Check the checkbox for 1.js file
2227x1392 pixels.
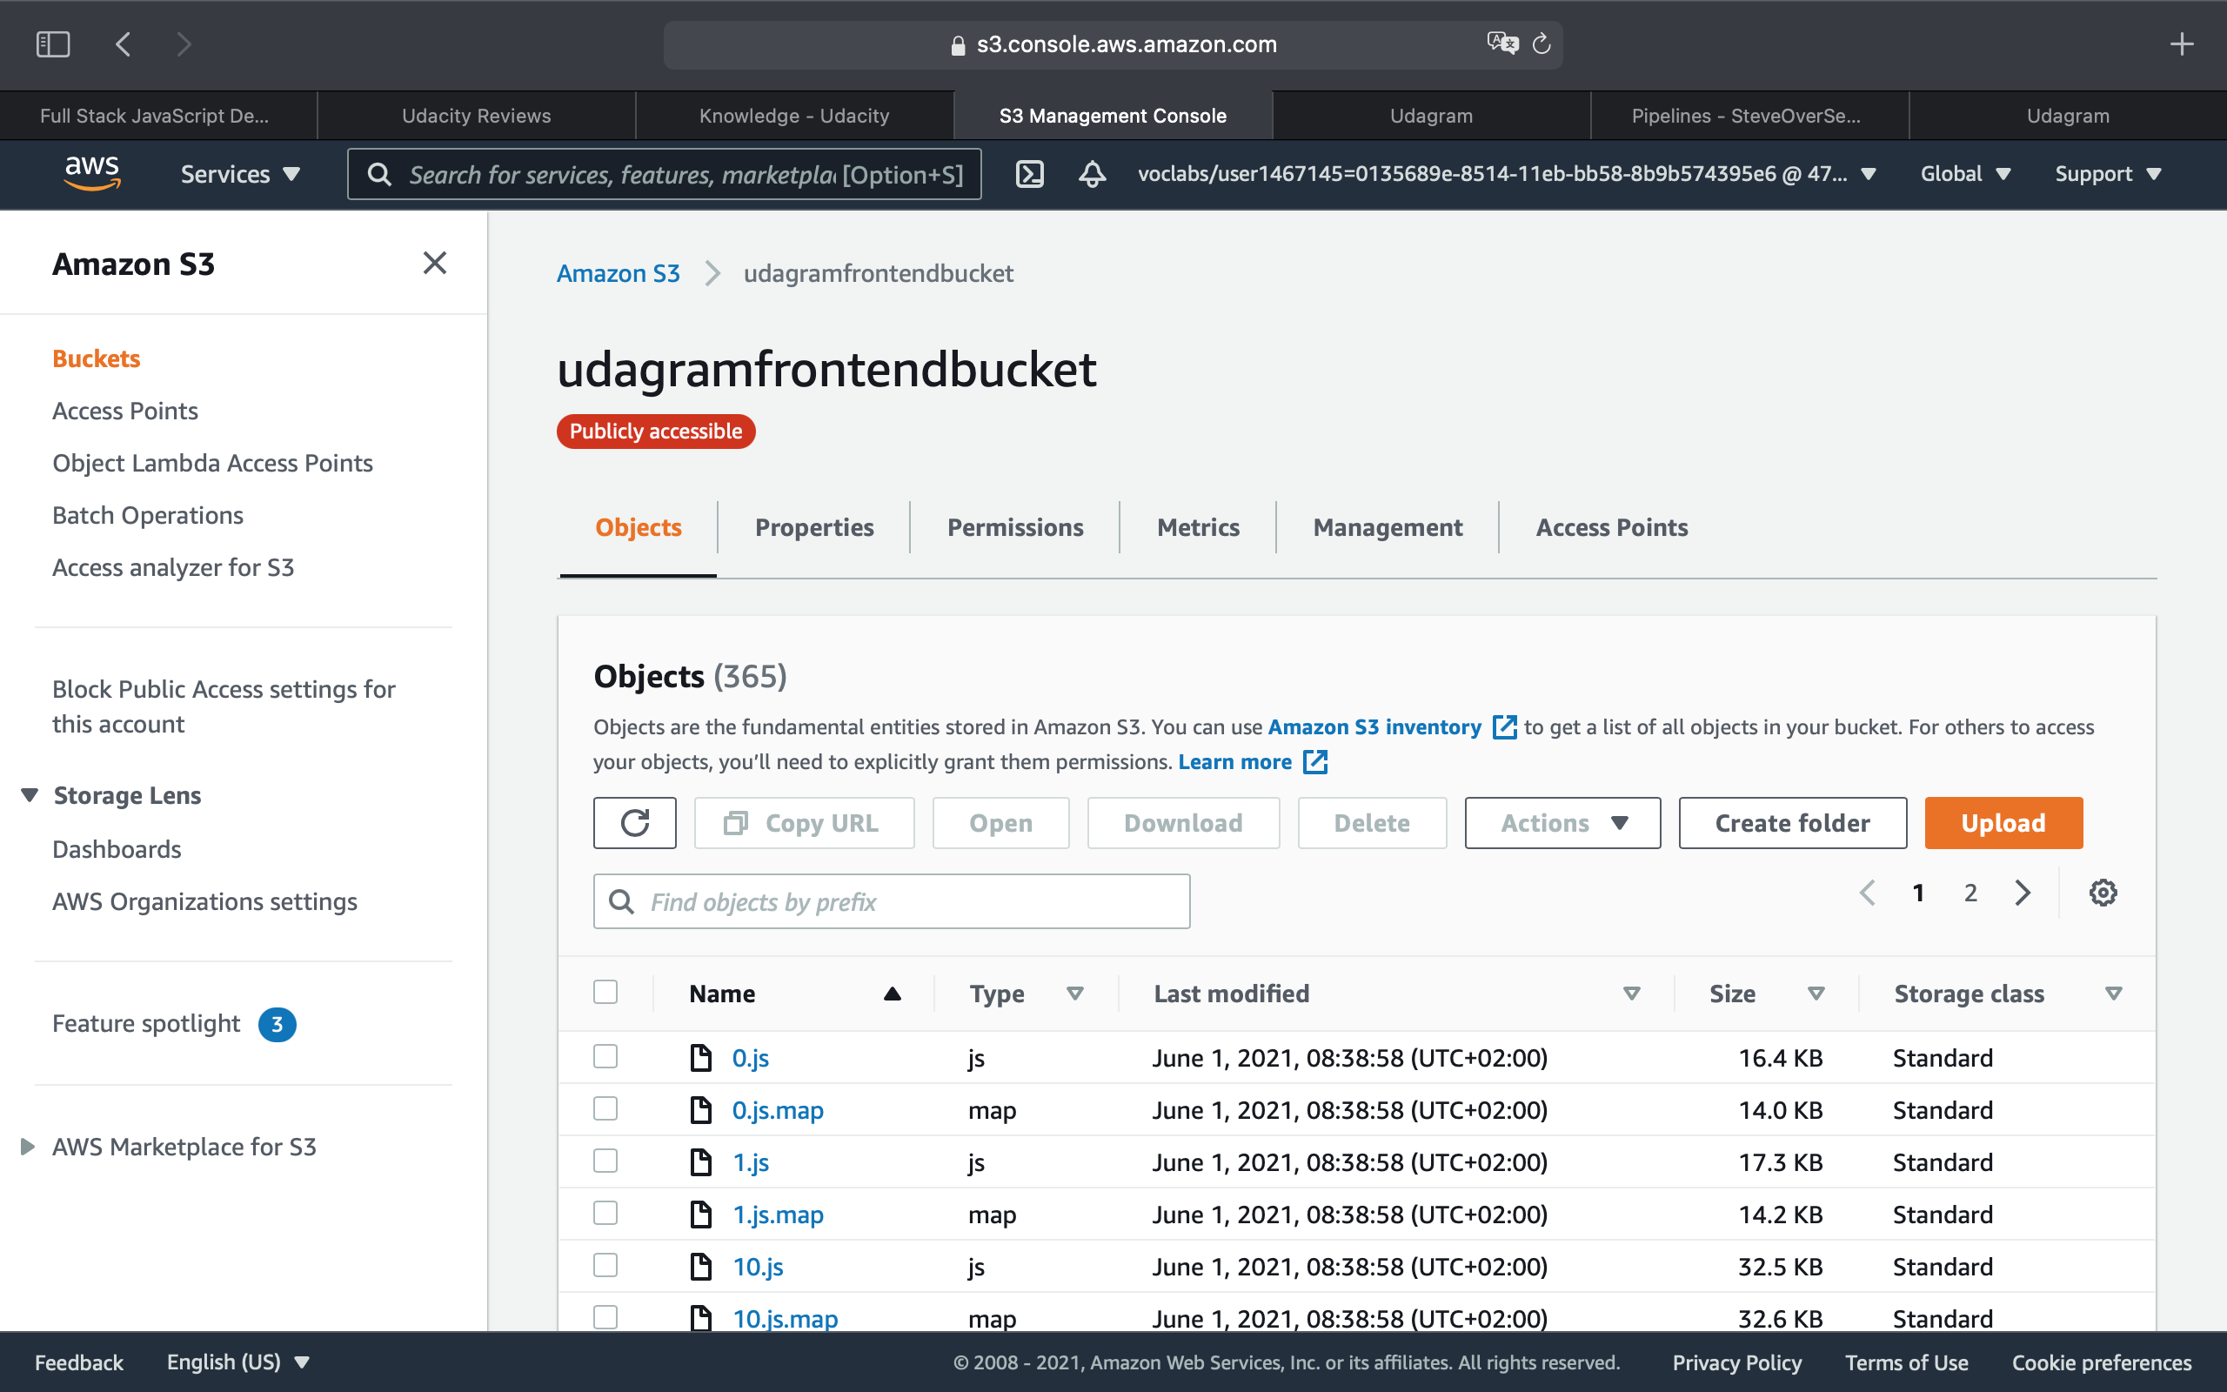click(606, 1160)
